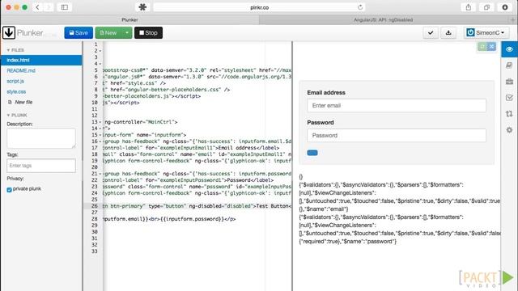Screen dimensions: 518x291
Task: Show all tabs icon in Safari
Action: point(486,7)
